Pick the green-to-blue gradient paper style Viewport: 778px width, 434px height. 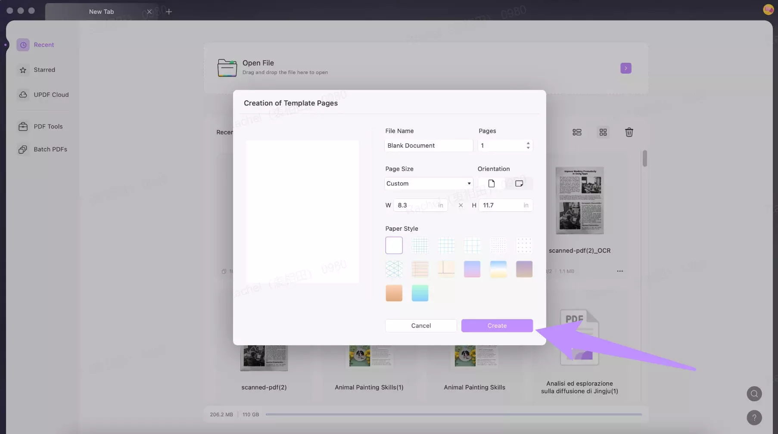tap(420, 293)
